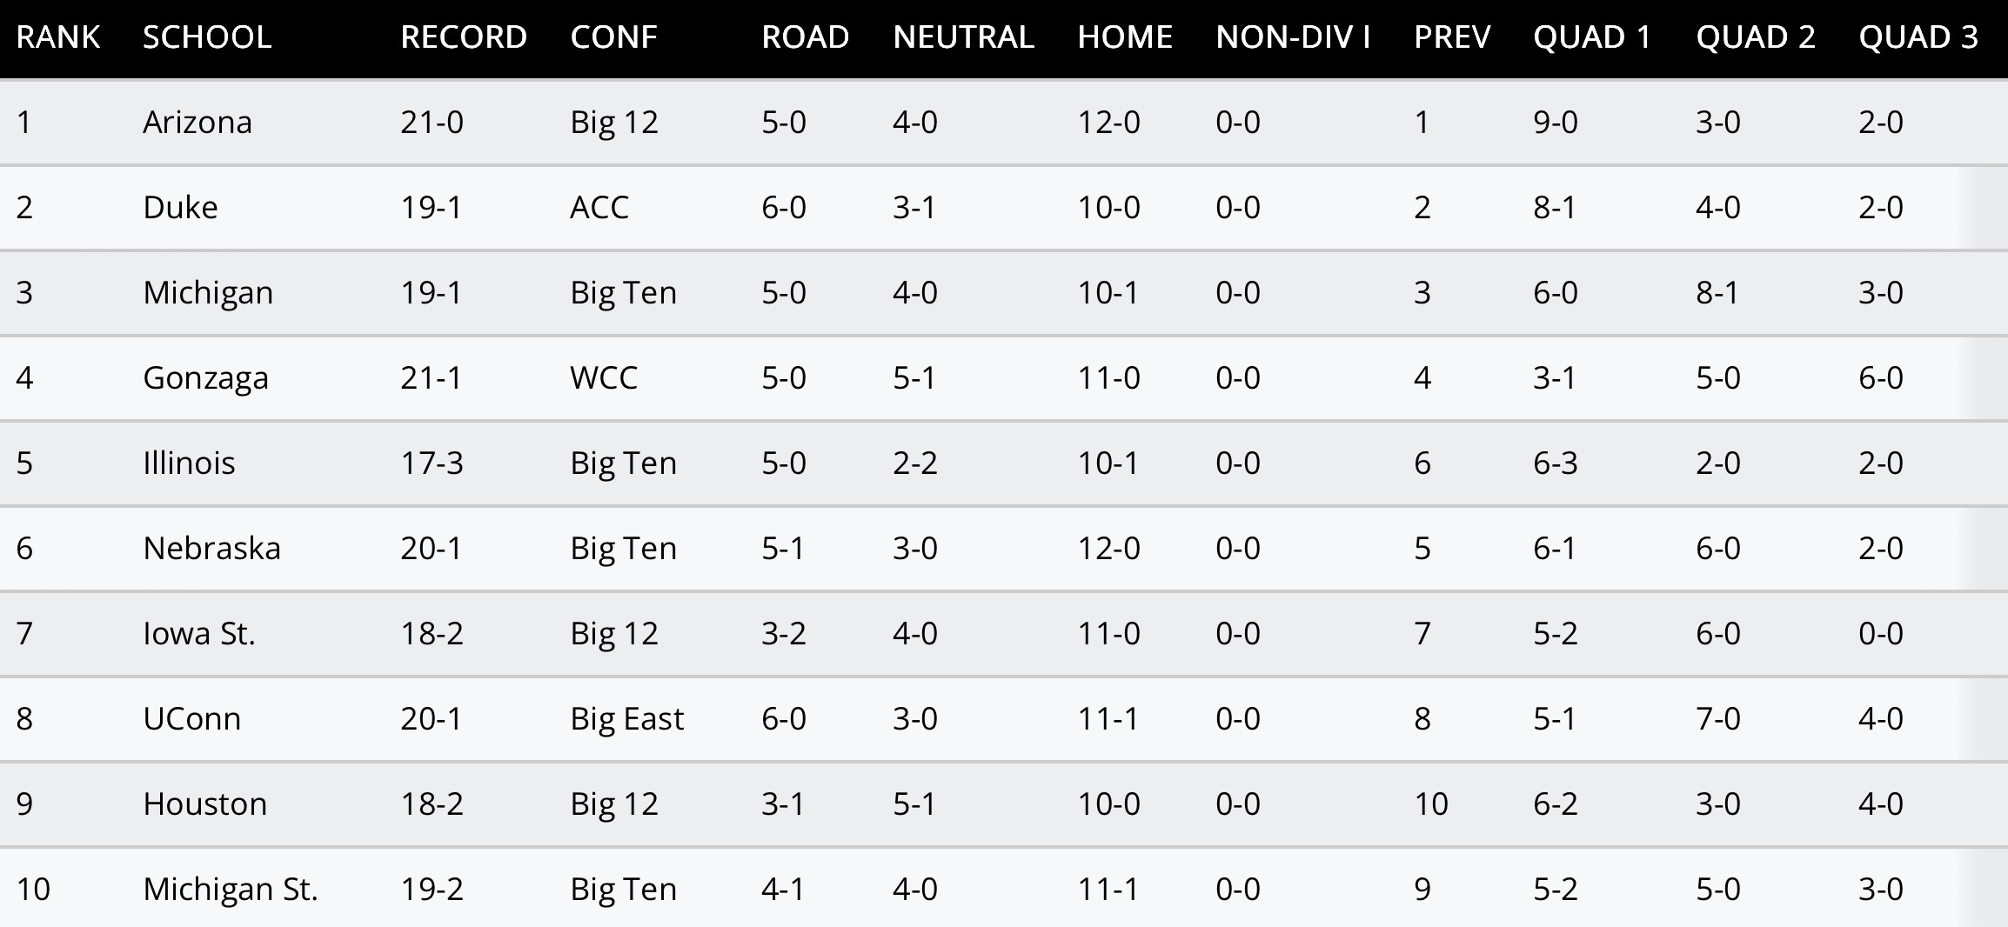The width and height of the screenshot is (2008, 927).
Task: Open the Duke team entry
Action: click(180, 208)
